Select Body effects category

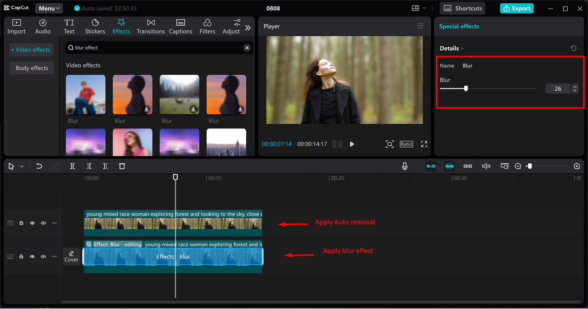click(32, 68)
